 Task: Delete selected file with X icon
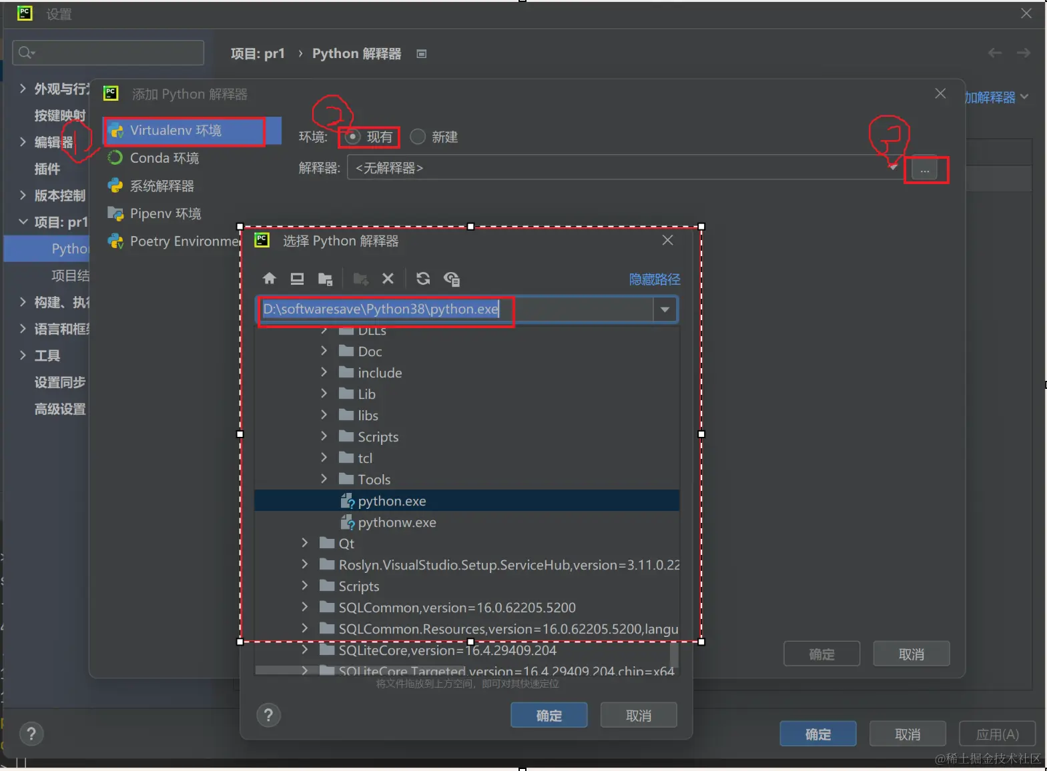coord(388,279)
